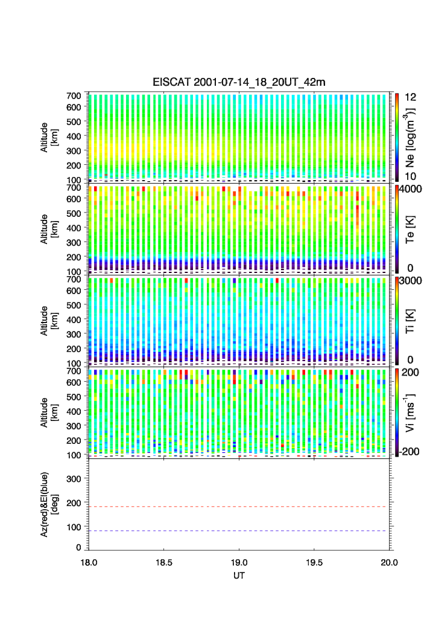427x642 pixels.
Task: Click the Te temperature color bar
Action: (397, 229)
